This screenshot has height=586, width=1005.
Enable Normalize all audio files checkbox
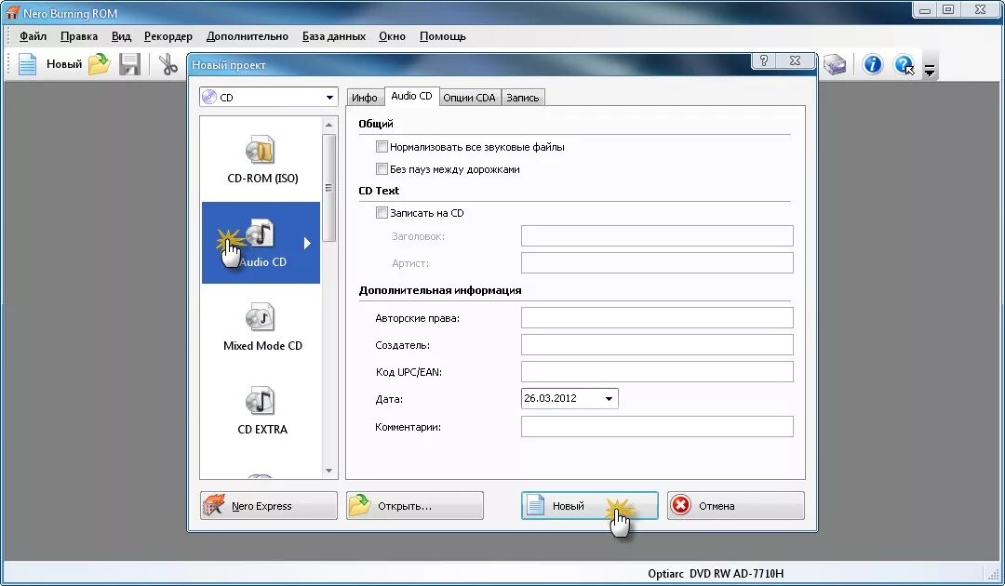pos(382,147)
